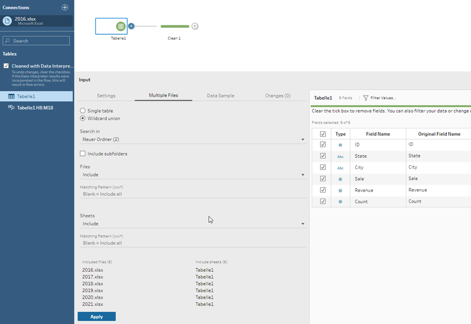Click the Original Field Name column header
Image resolution: width=471 pixels, height=324 pixels.
click(439, 134)
